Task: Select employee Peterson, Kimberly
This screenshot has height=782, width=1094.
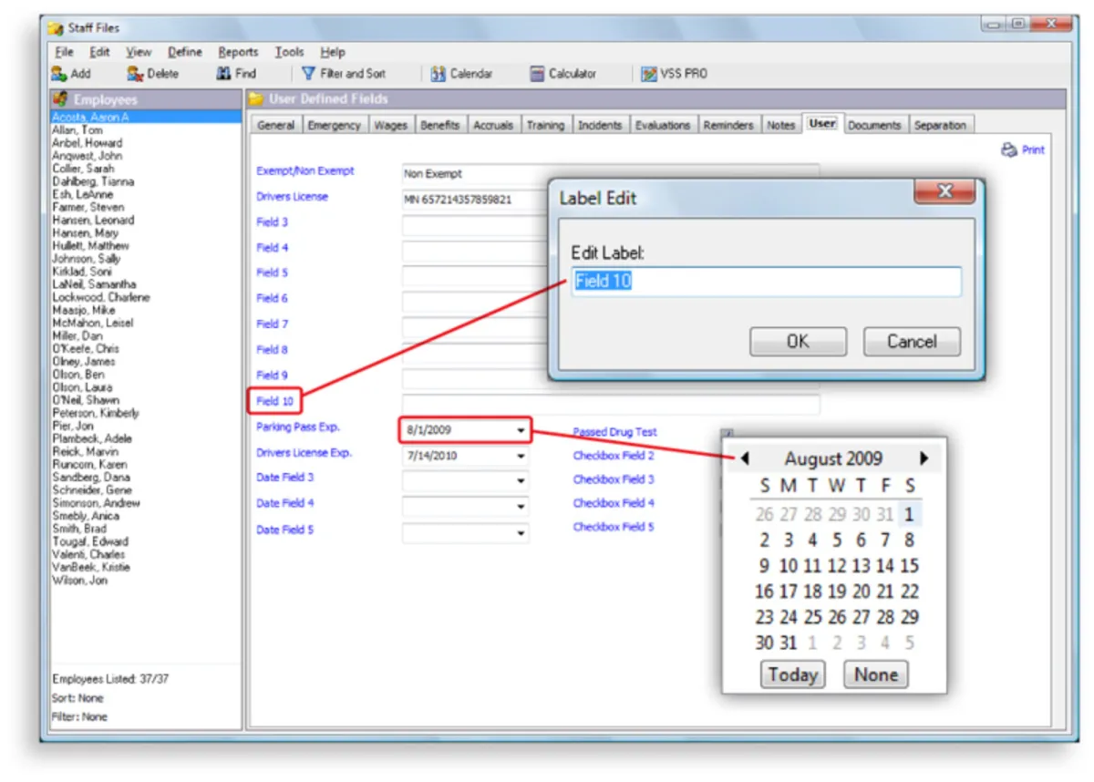Action: [96, 413]
